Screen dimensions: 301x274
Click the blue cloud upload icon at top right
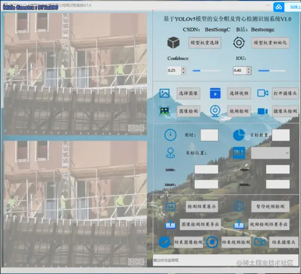pyautogui.click(x=279, y=7)
